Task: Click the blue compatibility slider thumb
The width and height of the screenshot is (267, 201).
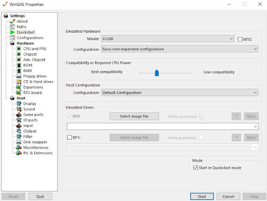Action: pos(157,73)
